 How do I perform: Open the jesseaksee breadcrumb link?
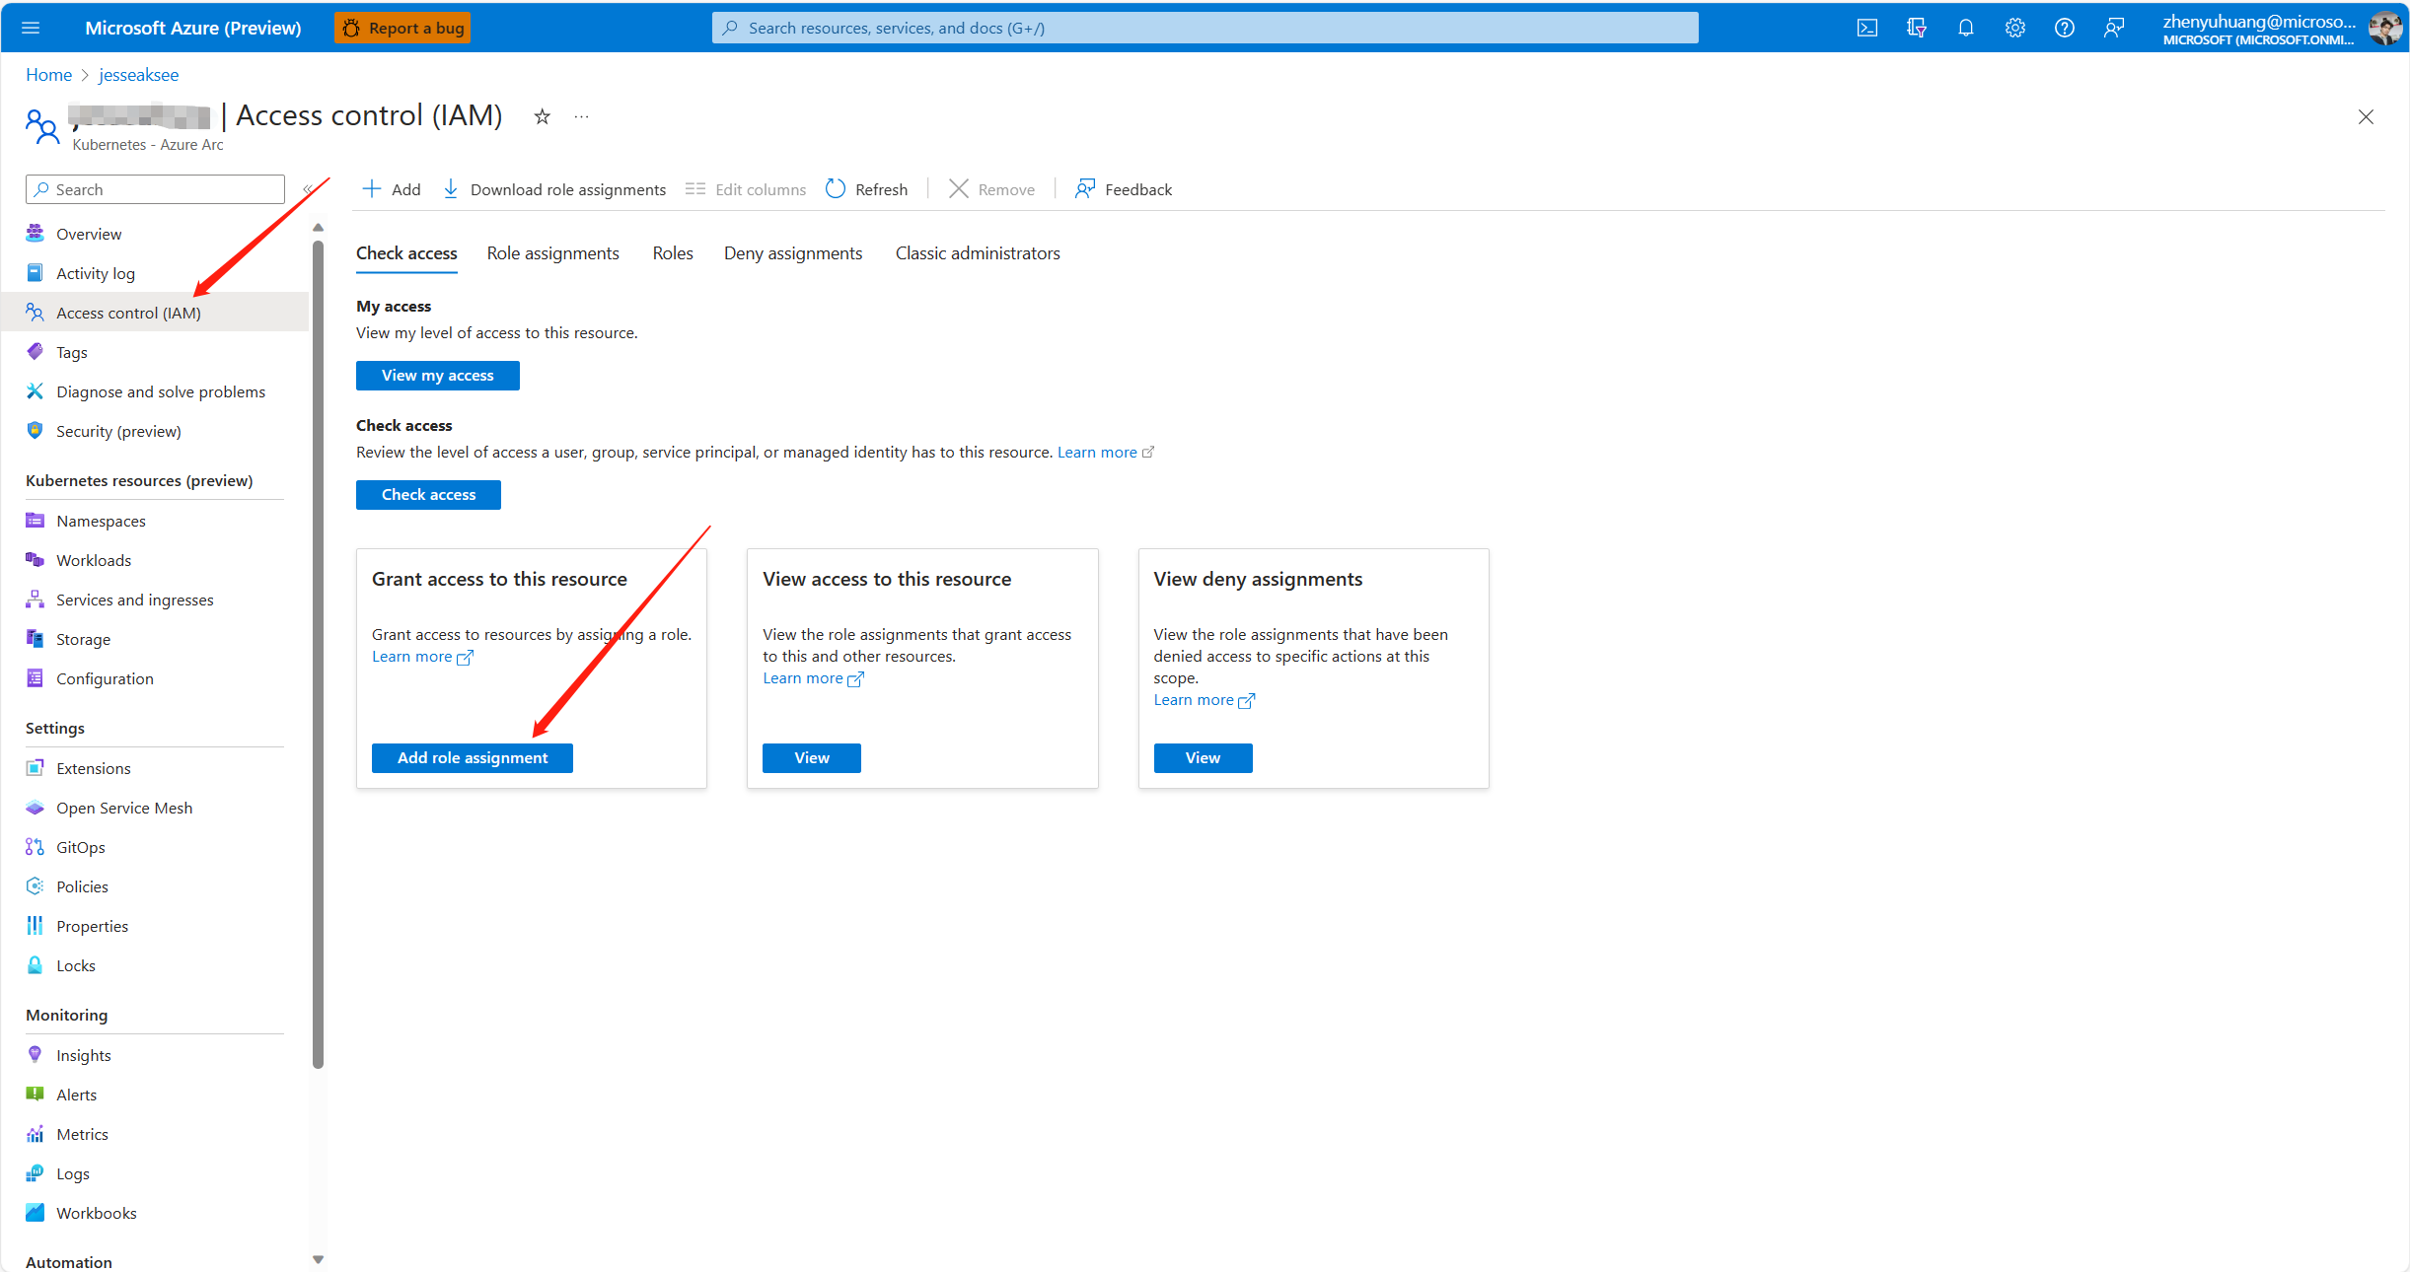click(x=138, y=75)
